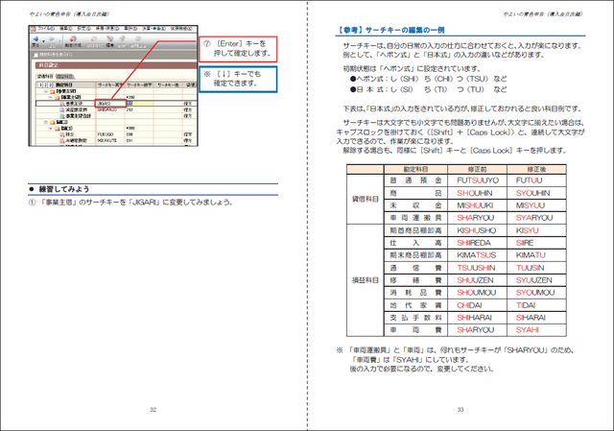
Task: Open the 決算・申告(K) menu
Action: click(154, 29)
